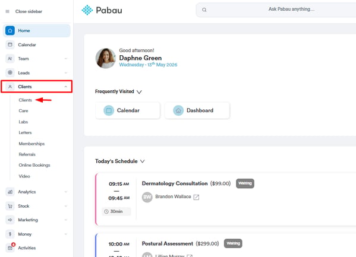Collapse the Today's Schedule section
The height and width of the screenshot is (257, 356).
point(143,161)
